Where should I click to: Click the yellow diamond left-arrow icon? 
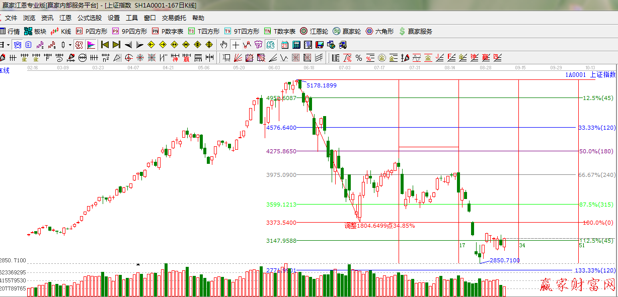click(x=151, y=45)
